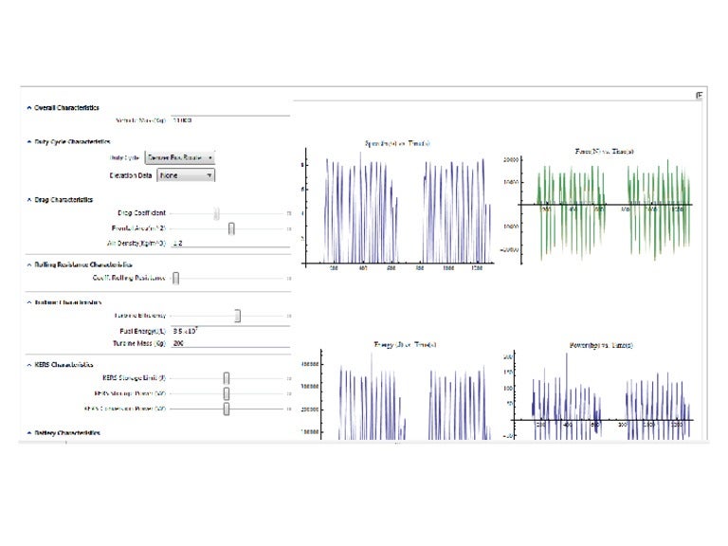
Task: Open the Duty Cycle dropdown
Action: (x=179, y=157)
